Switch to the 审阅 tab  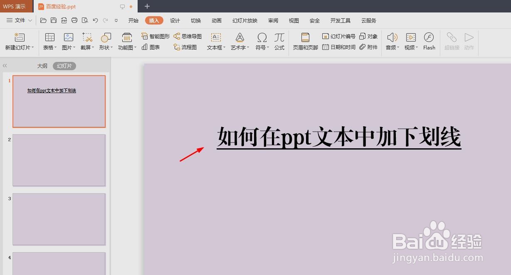point(273,20)
